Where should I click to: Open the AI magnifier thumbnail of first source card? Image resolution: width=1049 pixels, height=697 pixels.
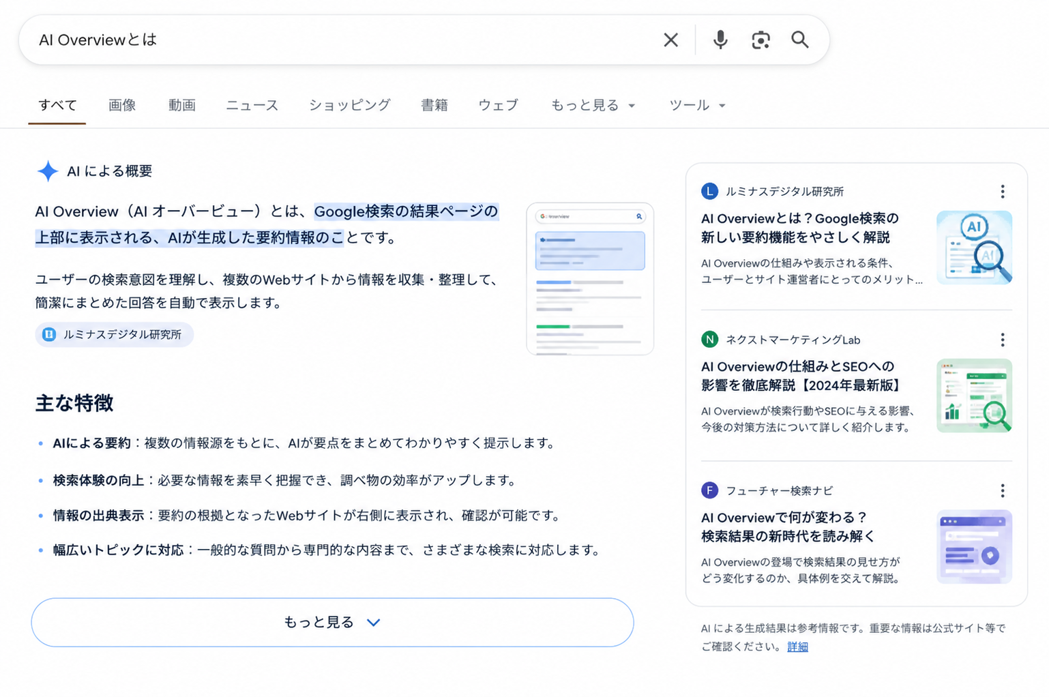pyautogui.click(x=974, y=247)
